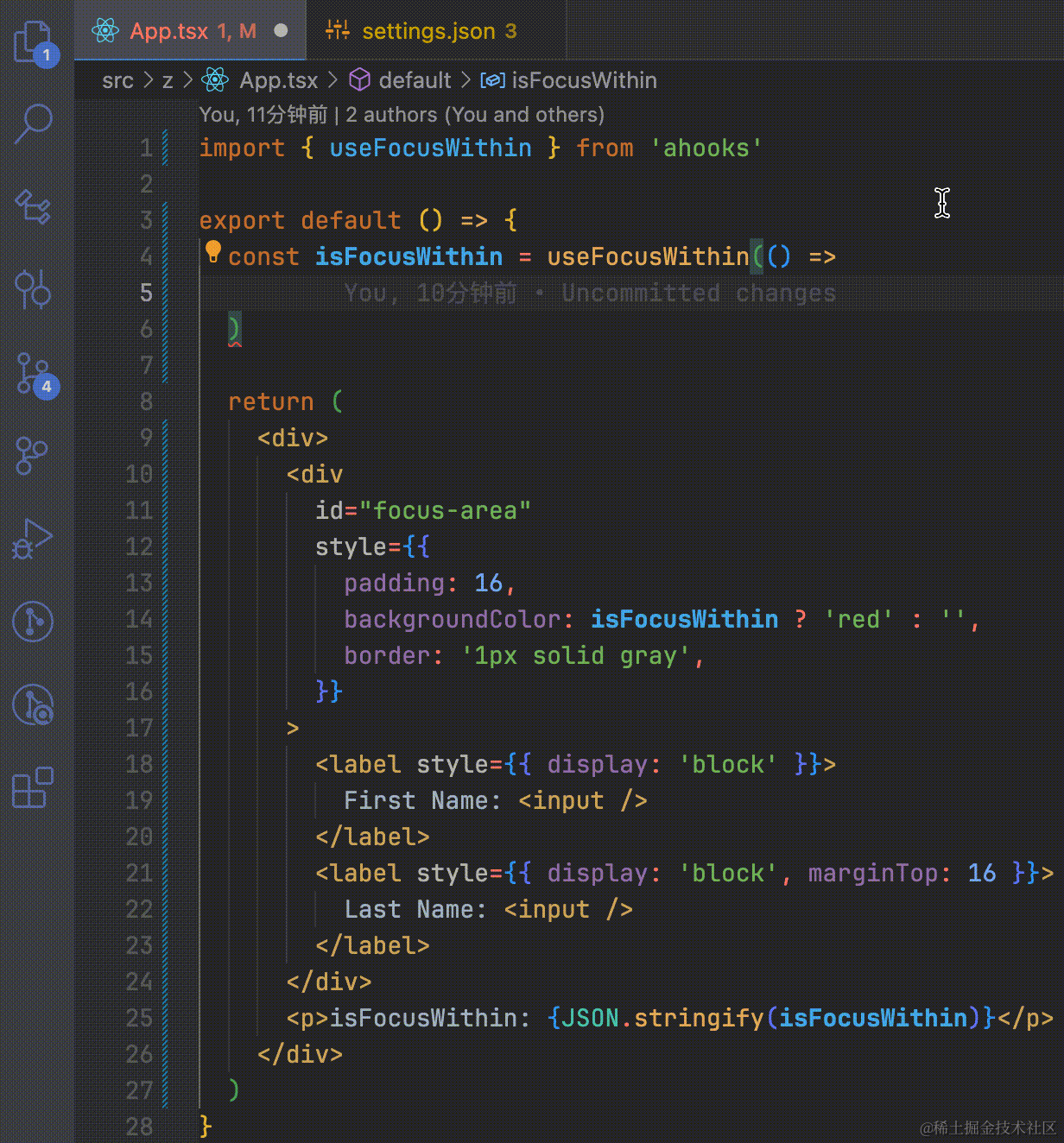The width and height of the screenshot is (1064, 1143).
Task: Select the z folder breadcrumb
Action: click(168, 80)
